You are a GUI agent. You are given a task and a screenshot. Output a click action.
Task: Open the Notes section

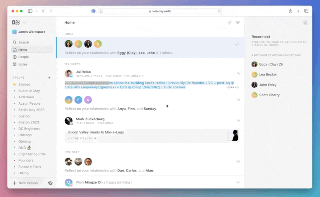point(23,64)
